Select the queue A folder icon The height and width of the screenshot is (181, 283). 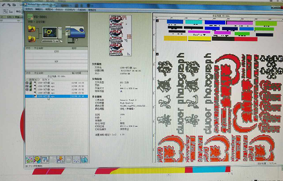click(x=32, y=29)
